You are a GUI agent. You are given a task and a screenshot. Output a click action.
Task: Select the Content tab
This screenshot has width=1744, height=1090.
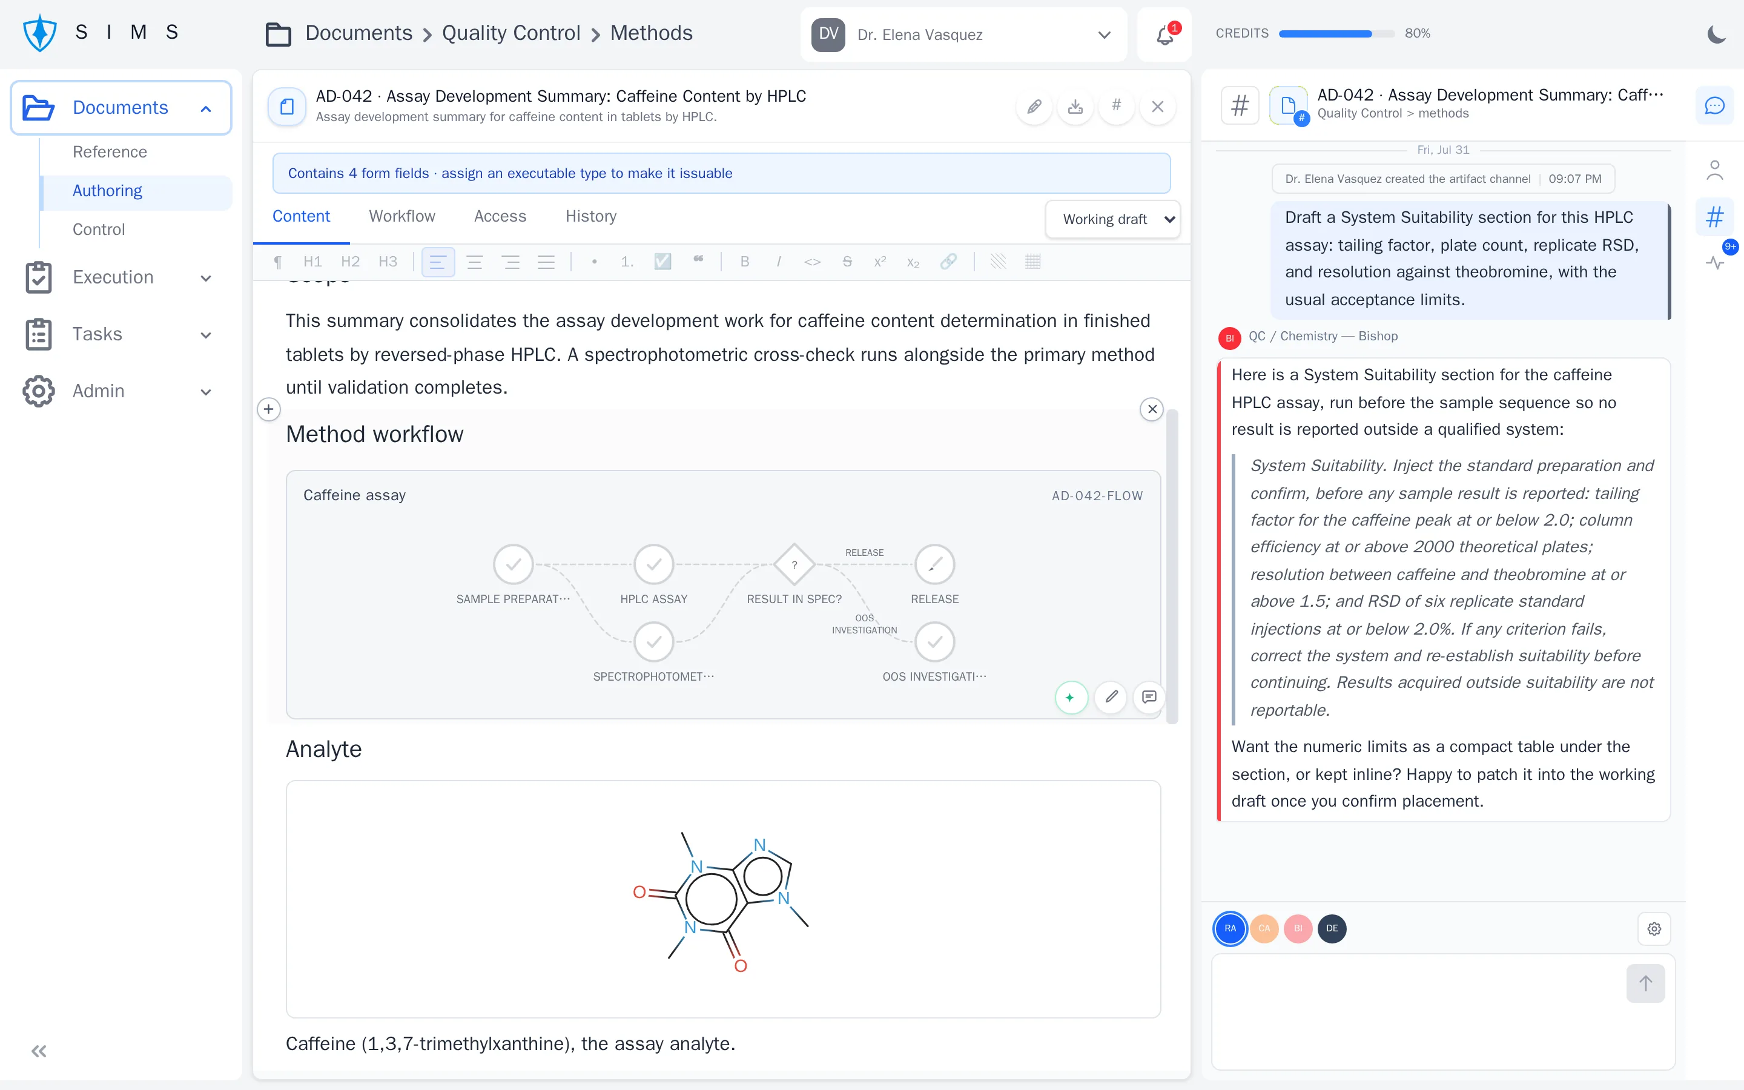pyautogui.click(x=300, y=216)
